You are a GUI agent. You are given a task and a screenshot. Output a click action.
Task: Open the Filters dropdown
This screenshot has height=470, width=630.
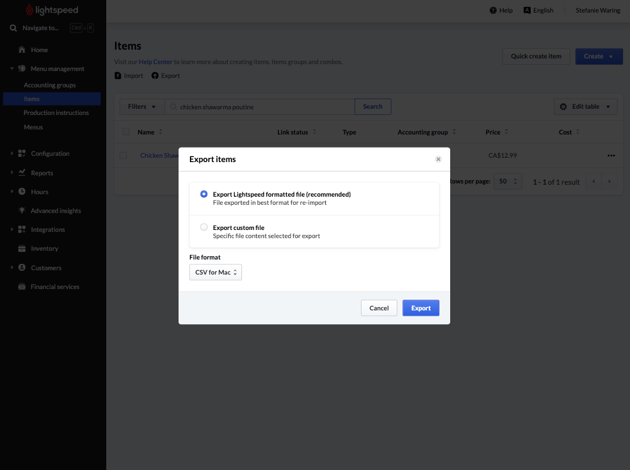tap(142, 107)
